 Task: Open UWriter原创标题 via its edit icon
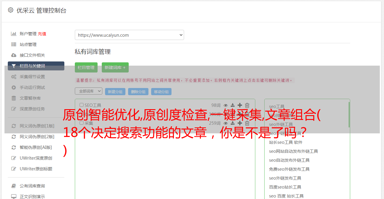point(14,169)
